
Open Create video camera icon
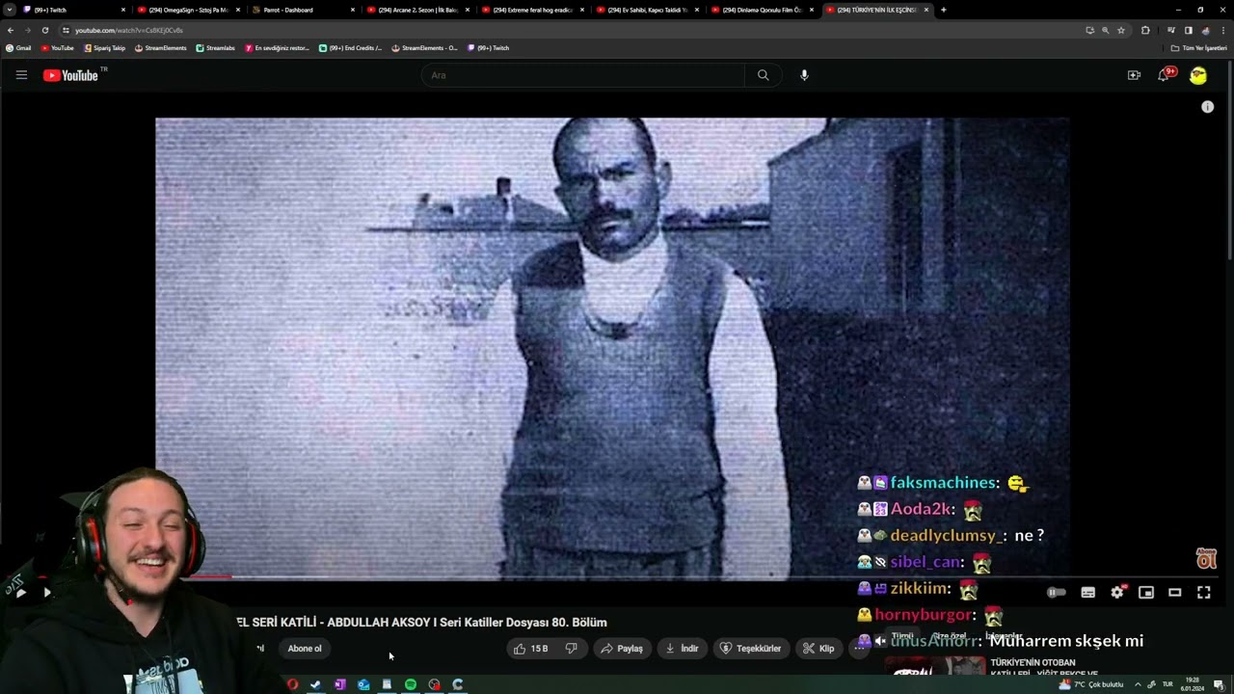tap(1134, 75)
